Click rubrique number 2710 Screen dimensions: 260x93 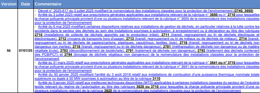(x=39, y=35)
